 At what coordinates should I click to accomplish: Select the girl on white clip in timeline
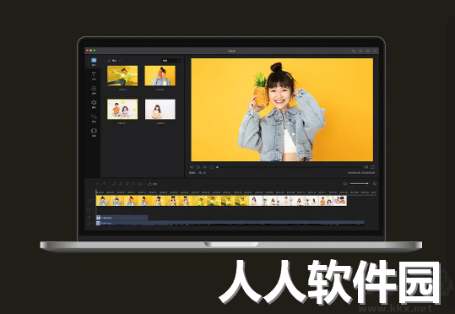tap(284, 201)
